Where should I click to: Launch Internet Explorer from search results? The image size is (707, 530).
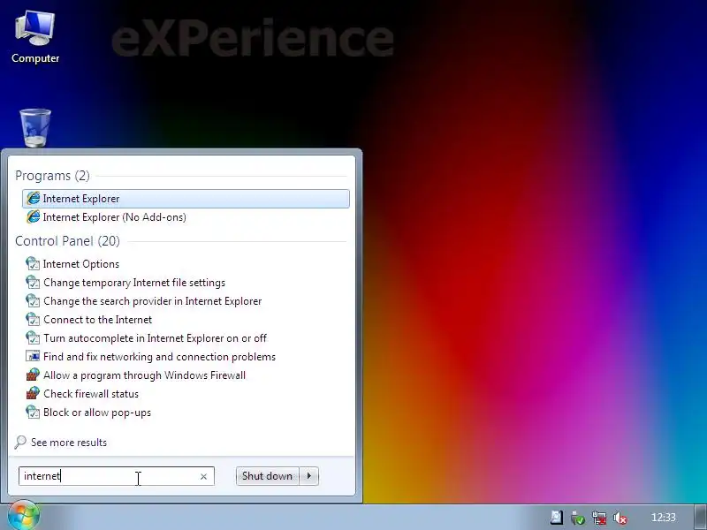click(x=186, y=199)
